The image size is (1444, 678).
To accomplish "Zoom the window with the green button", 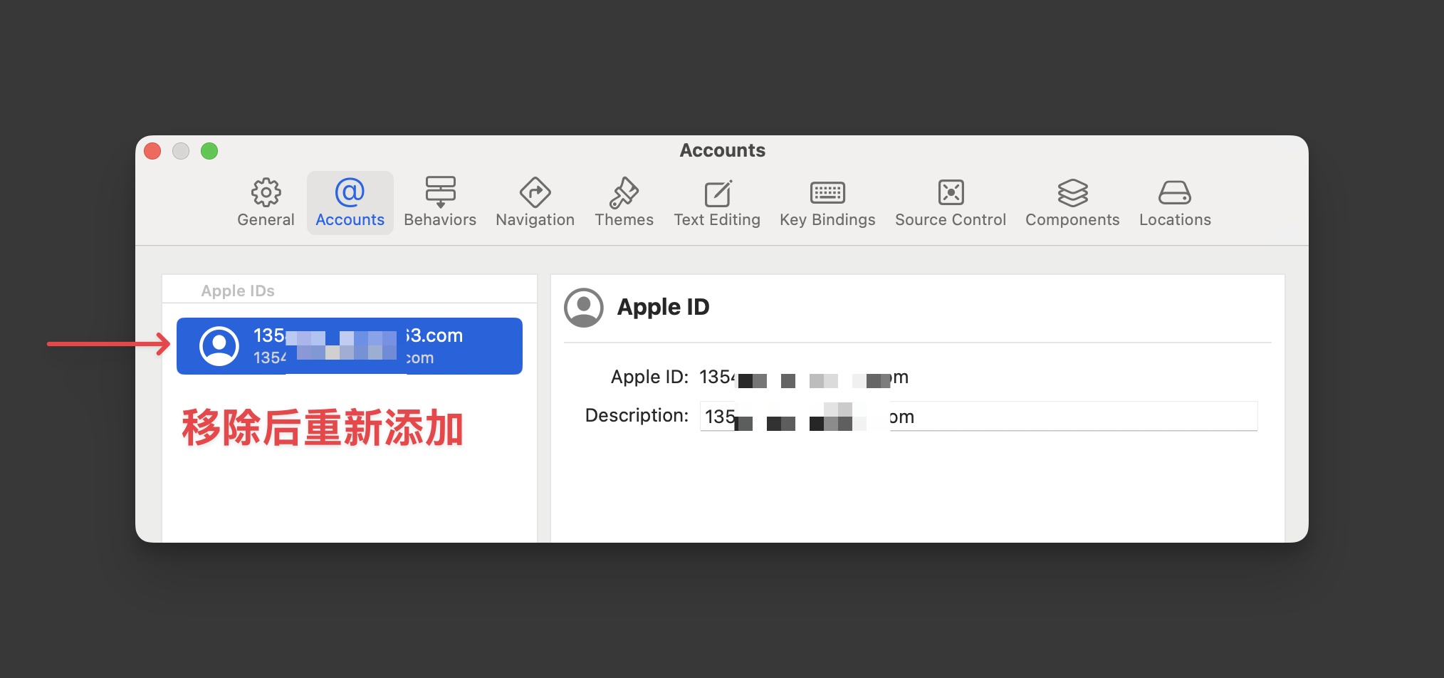I will tap(209, 151).
